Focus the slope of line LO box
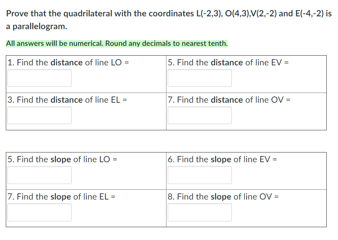Viewport: 338px width, 240px height. (x=39, y=175)
